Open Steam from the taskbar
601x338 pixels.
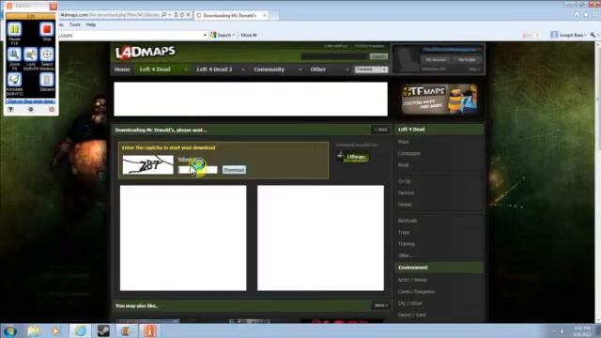(x=103, y=330)
